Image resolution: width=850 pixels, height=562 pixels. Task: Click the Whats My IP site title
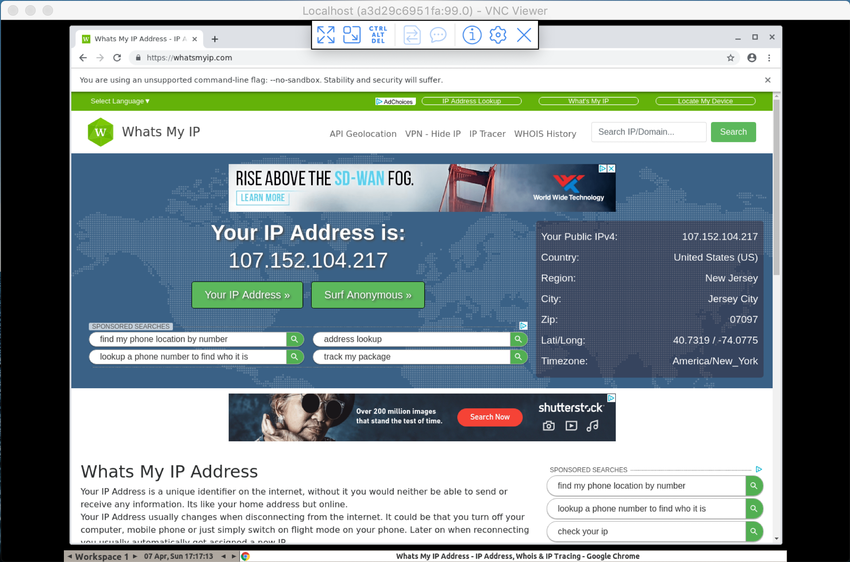(x=161, y=132)
